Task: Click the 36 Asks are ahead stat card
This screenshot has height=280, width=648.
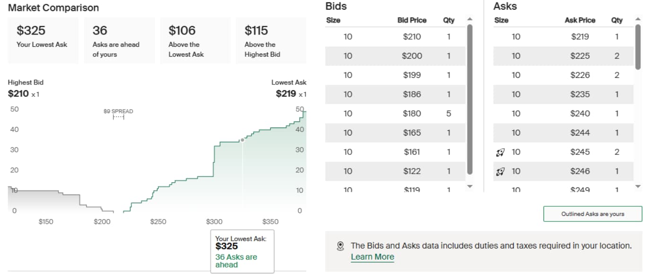Action: (119, 40)
